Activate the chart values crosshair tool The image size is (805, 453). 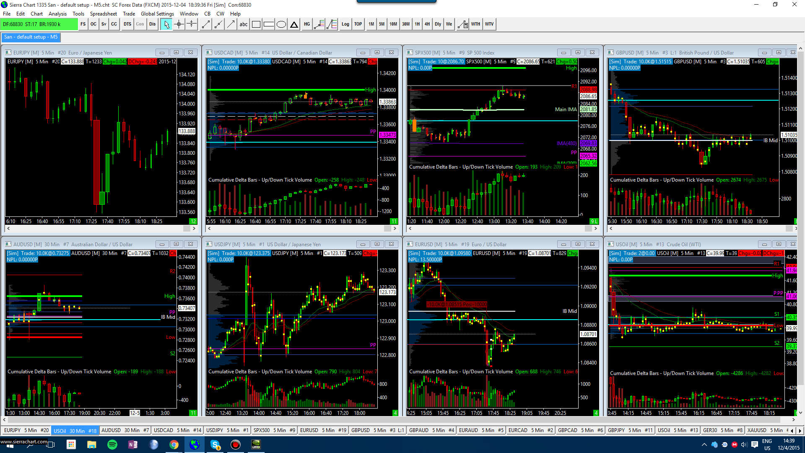tap(179, 24)
